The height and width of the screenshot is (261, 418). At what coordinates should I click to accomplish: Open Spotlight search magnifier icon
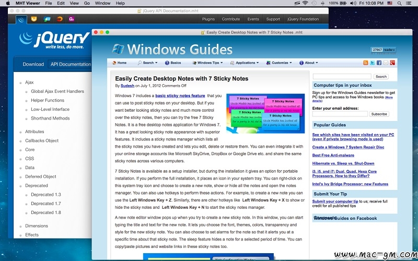tap(399, 3)
